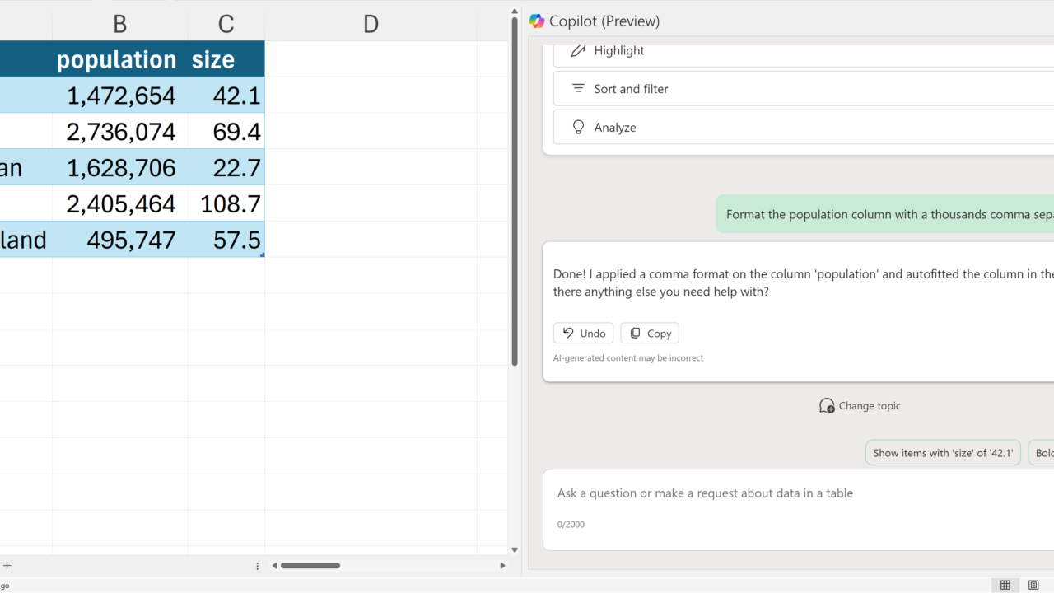The width and height of the screenshot is (1054, 593).
Task: Click the Change topic link
Action: 869,406
